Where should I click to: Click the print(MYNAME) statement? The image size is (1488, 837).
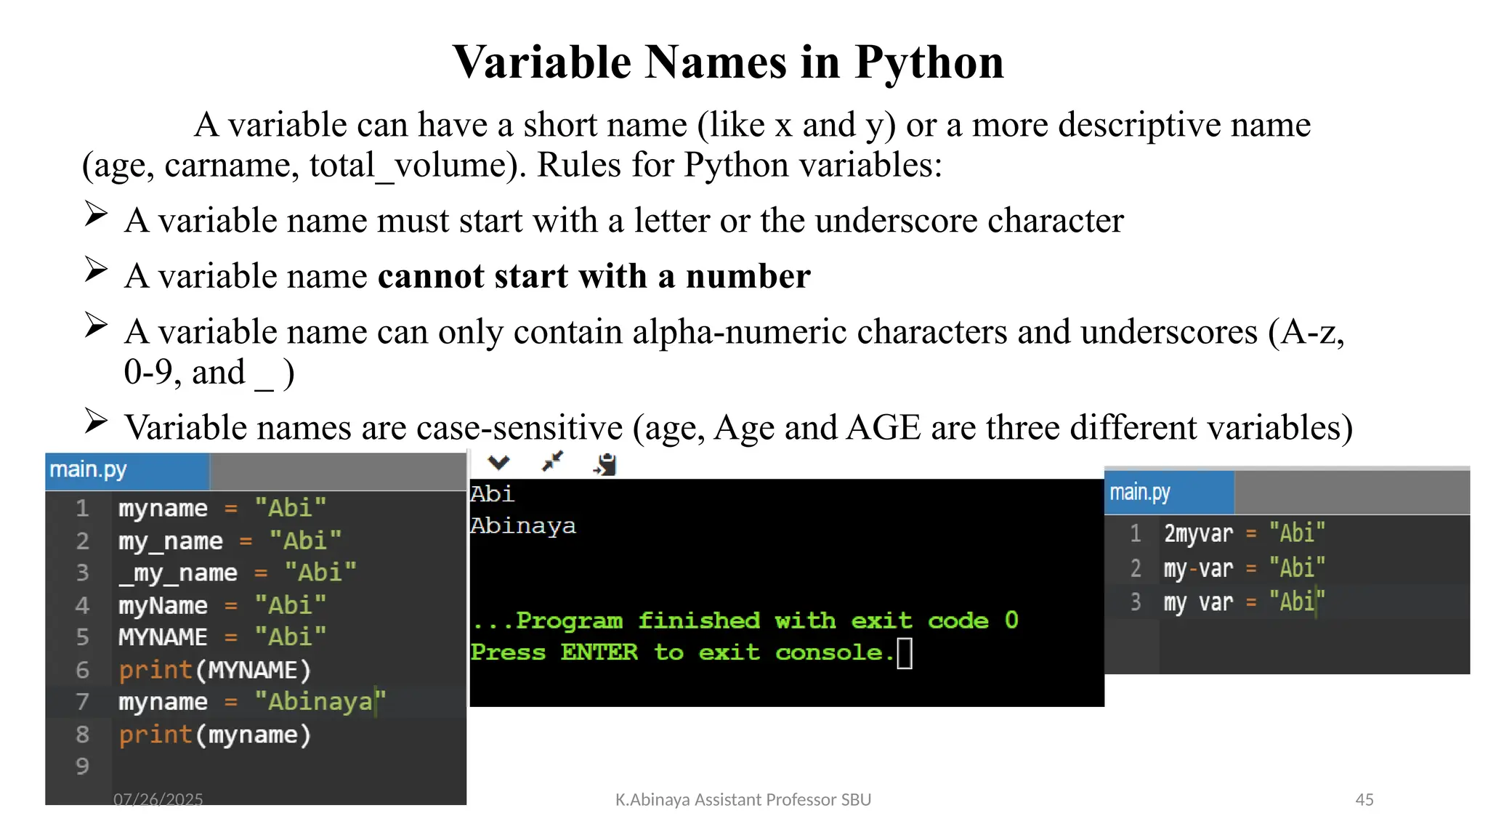215,670
